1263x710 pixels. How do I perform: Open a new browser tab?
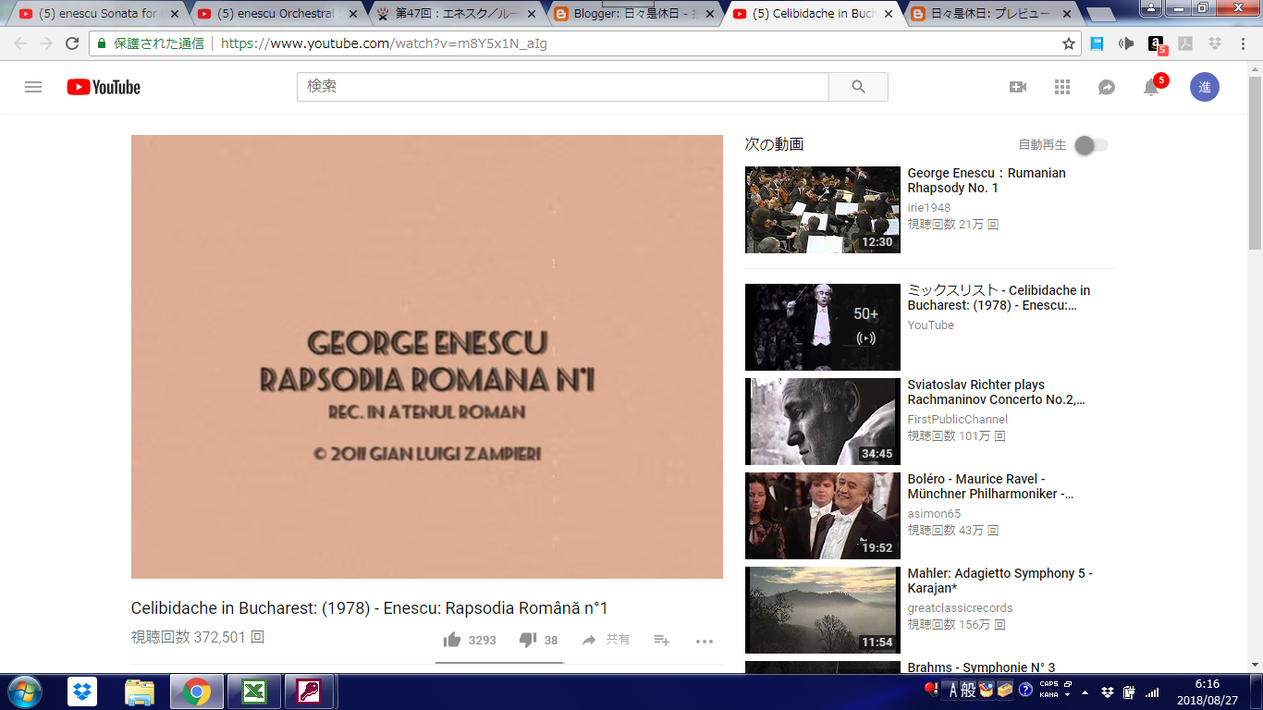point(1099,15)
